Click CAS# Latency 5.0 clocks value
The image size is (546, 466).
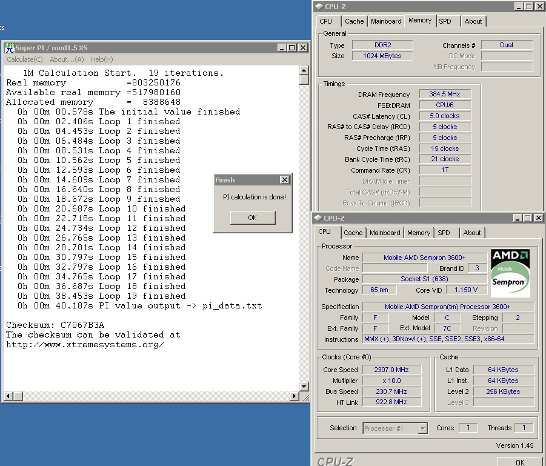[445, 116]
